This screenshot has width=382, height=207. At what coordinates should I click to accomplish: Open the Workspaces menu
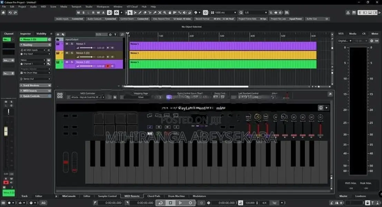click(x=103, y=7)
